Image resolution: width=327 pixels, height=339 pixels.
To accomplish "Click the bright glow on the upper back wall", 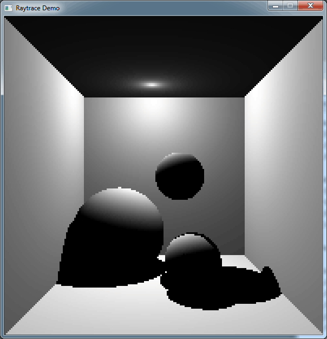I will pyautogui.click(x=154, y=108).
